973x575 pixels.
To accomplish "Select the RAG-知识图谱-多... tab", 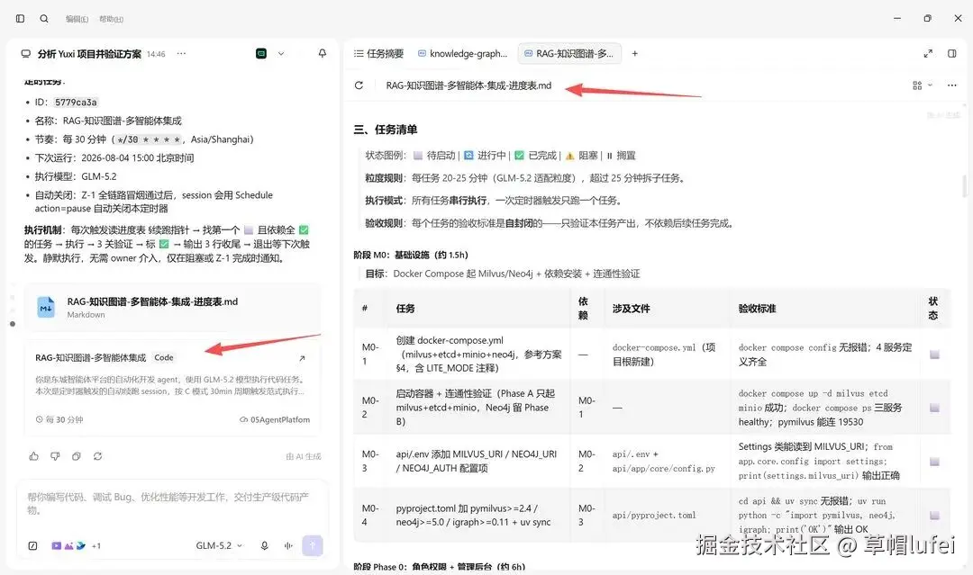I will [569, 54].
